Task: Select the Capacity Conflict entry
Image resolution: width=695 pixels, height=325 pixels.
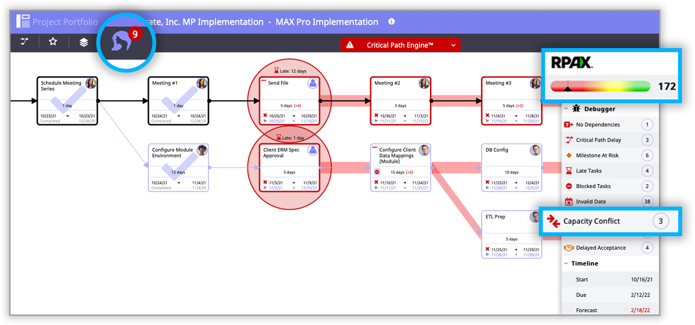Action: (597, 221)
